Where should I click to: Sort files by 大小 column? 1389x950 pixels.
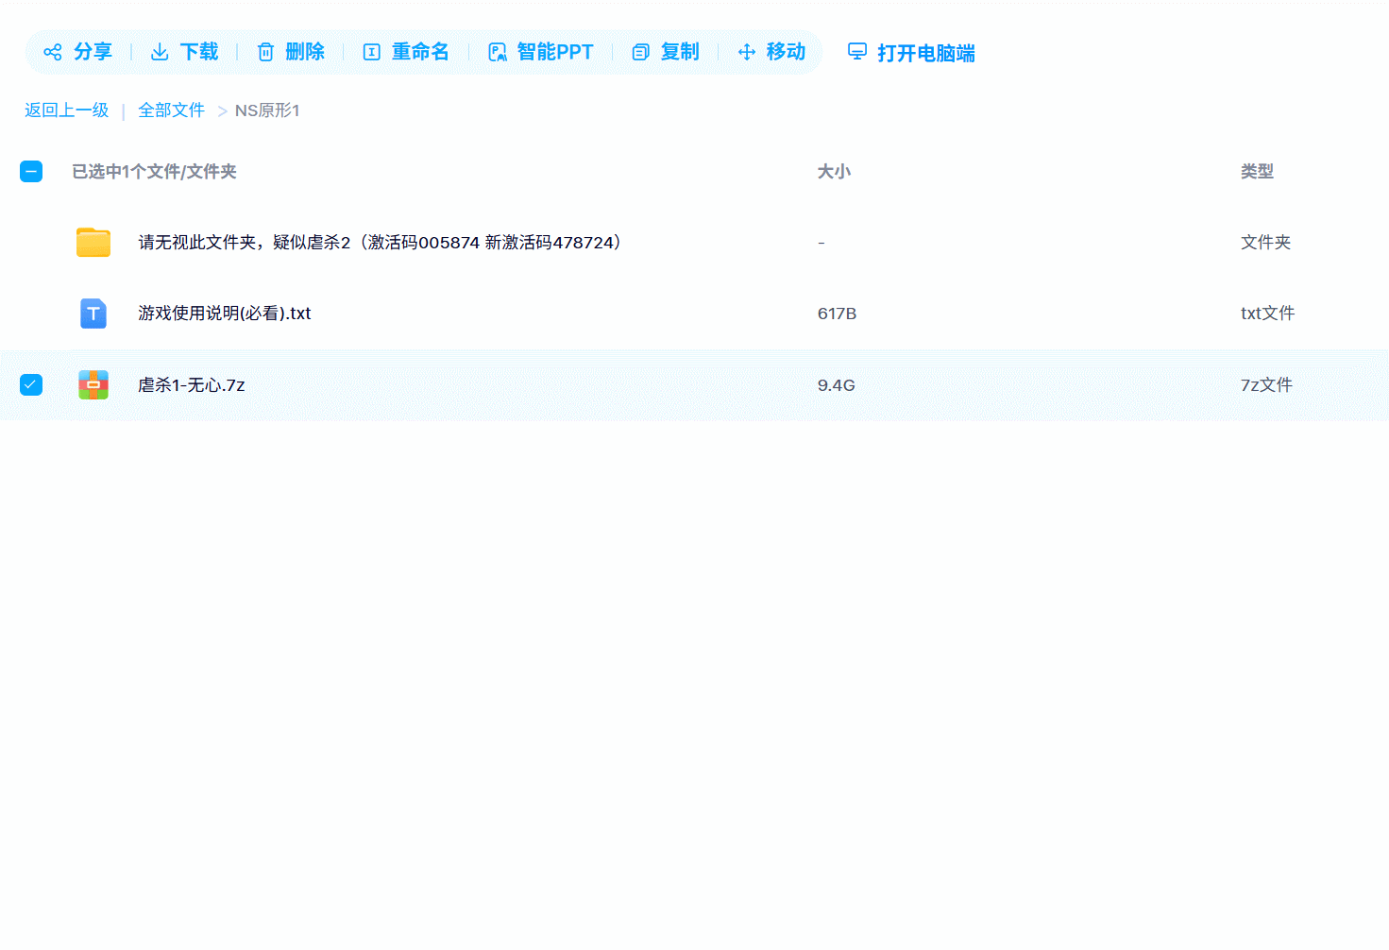835,171
